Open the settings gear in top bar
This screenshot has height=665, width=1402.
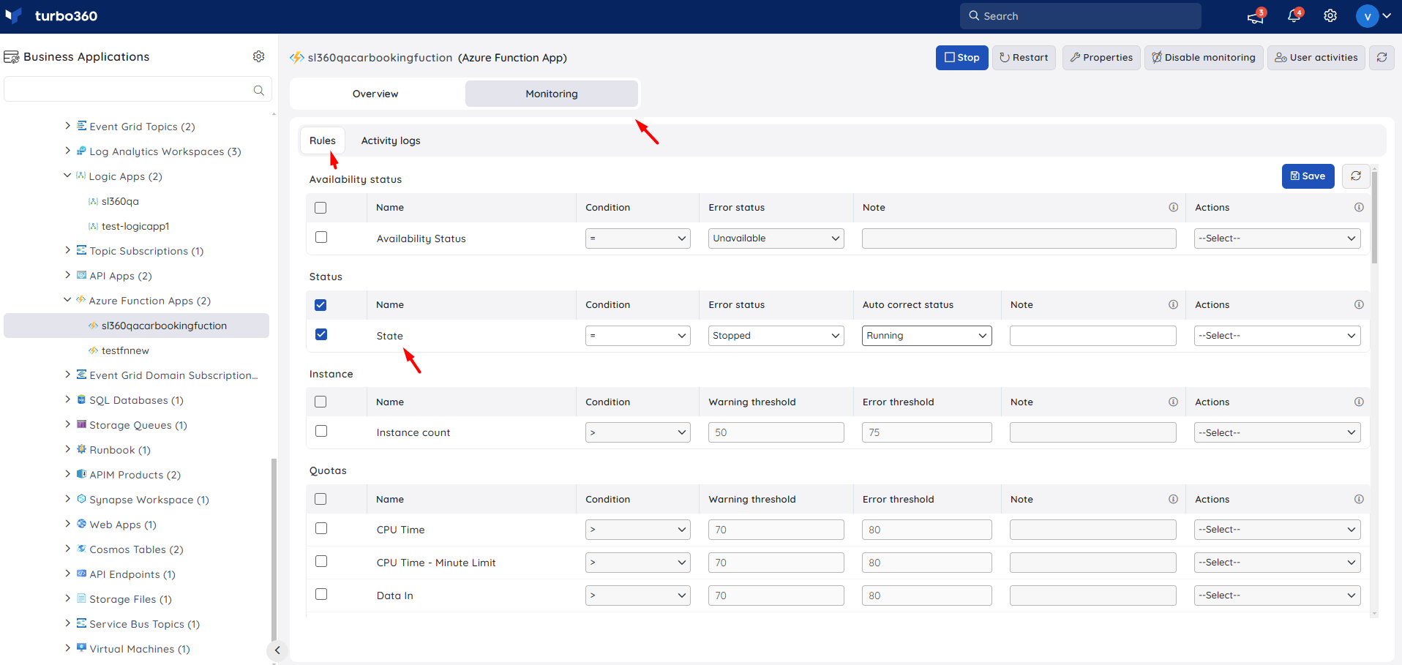[x=1330, y=16]
